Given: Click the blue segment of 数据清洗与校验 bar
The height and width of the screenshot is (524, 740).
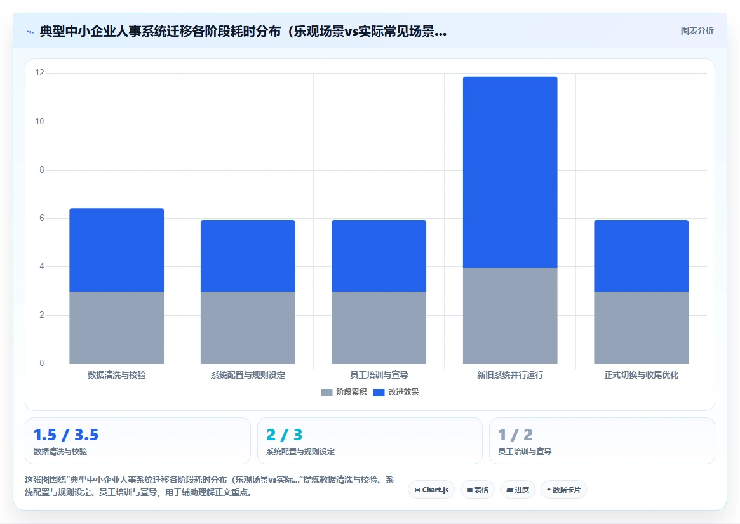Looking at the screenshot, I should click(x=117, y=250).
